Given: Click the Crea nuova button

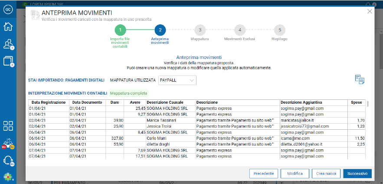Looking at the screenshot, I should pyautogui.click(x=326, y=174).
